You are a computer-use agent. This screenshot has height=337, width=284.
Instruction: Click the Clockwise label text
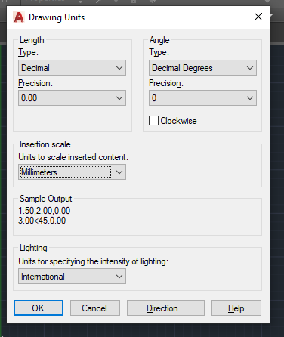(x=178, y=121)
